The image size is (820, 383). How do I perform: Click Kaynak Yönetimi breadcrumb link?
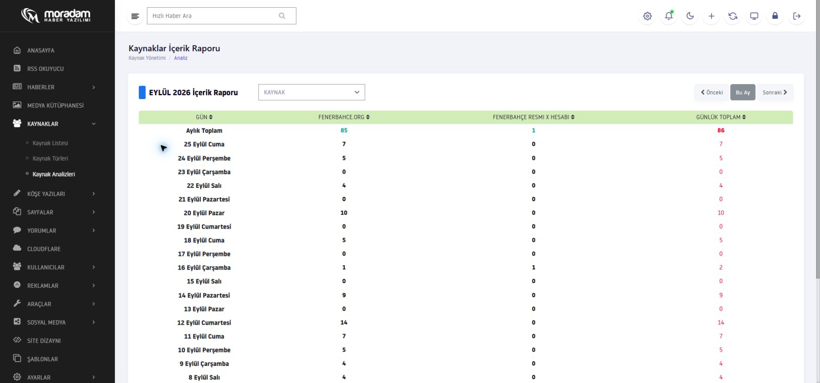[147, 58]
